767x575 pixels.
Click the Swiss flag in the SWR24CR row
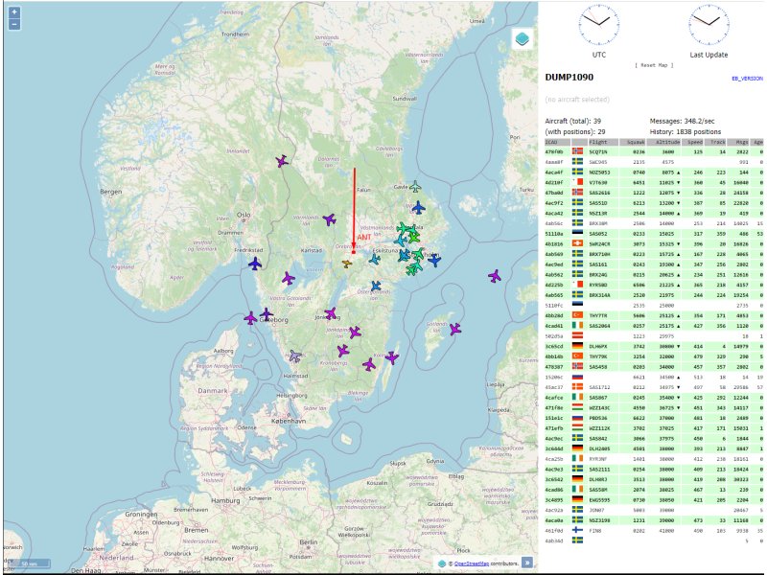point(577,243)
